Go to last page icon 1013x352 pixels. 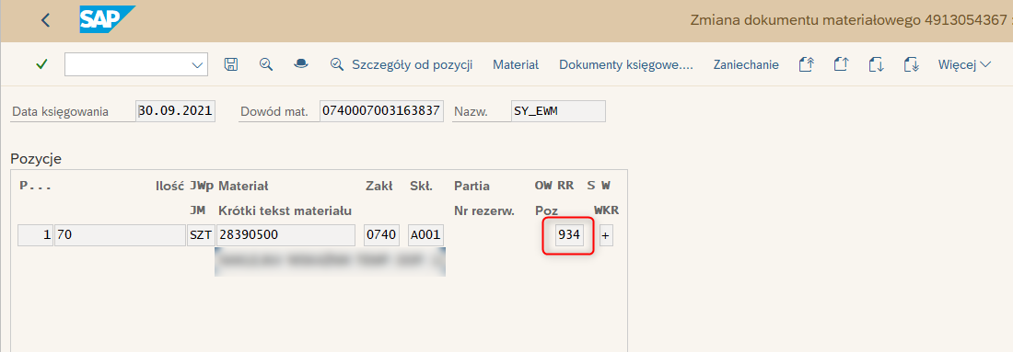coord(911,64)
